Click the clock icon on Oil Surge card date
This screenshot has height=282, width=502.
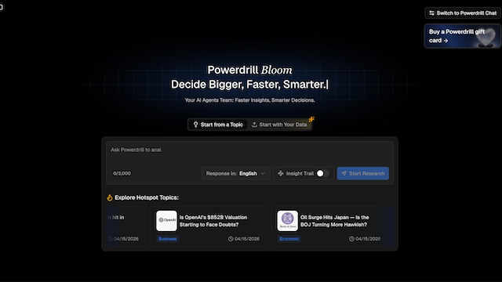pos(351,239)
